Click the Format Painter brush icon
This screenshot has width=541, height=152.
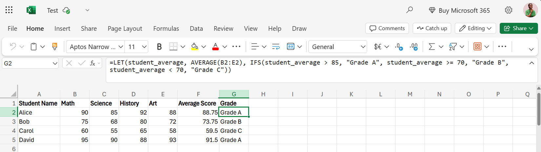tap(55, 47)
